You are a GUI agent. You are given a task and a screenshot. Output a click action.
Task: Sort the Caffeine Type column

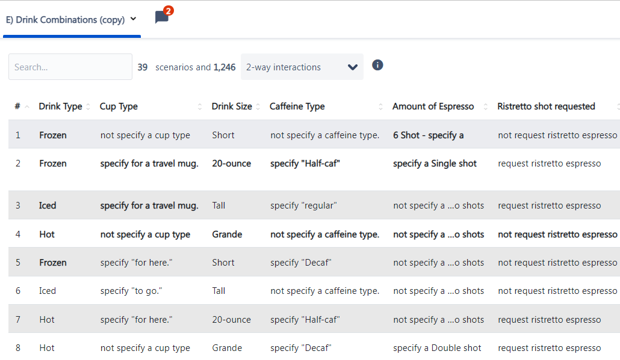(380, 106)
